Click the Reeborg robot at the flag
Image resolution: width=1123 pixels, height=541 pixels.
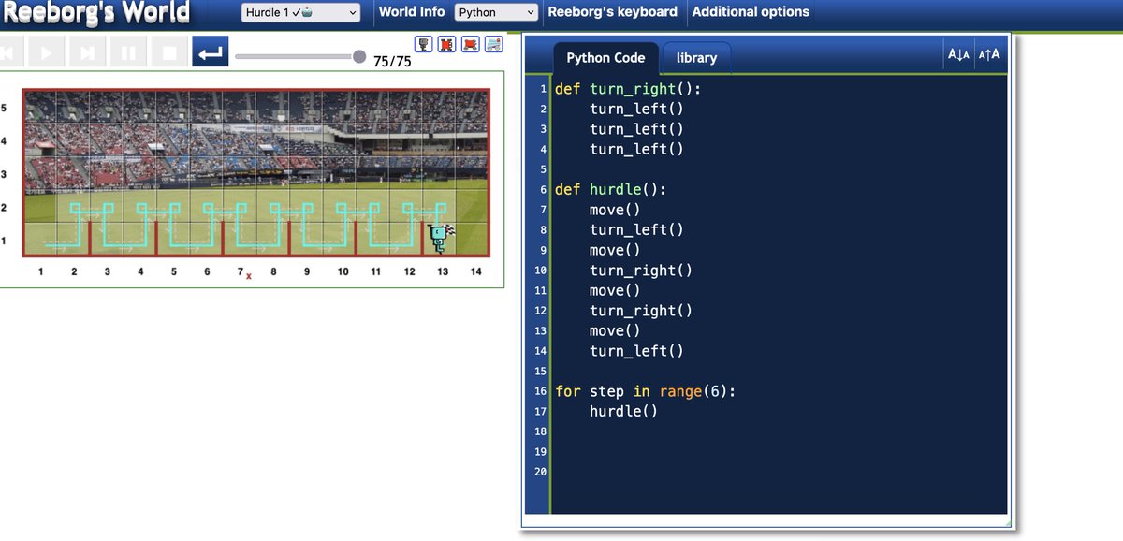(439, 239)
